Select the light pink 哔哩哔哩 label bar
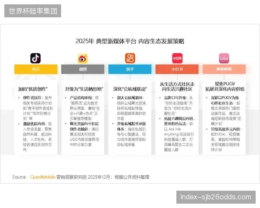 coord(224,69)
